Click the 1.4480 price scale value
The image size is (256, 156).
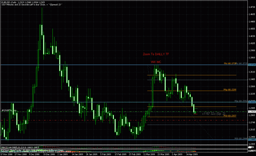(252, 22)
